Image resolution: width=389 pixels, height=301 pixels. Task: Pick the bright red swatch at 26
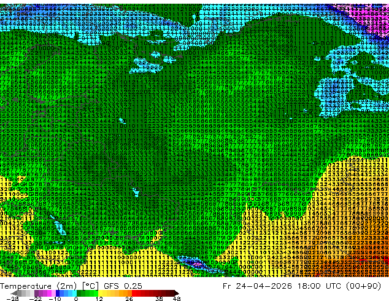[x=134, y=293]
